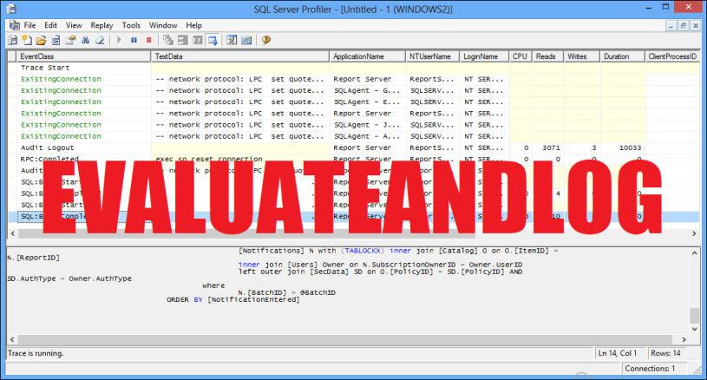This screenshot has height=380, width=707.
Task: Click the Find binoculars icon
Action: [86, 40]
